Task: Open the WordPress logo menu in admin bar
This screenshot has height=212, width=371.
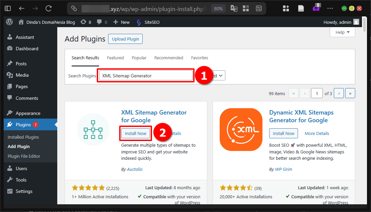Action: tap(9, 22)
